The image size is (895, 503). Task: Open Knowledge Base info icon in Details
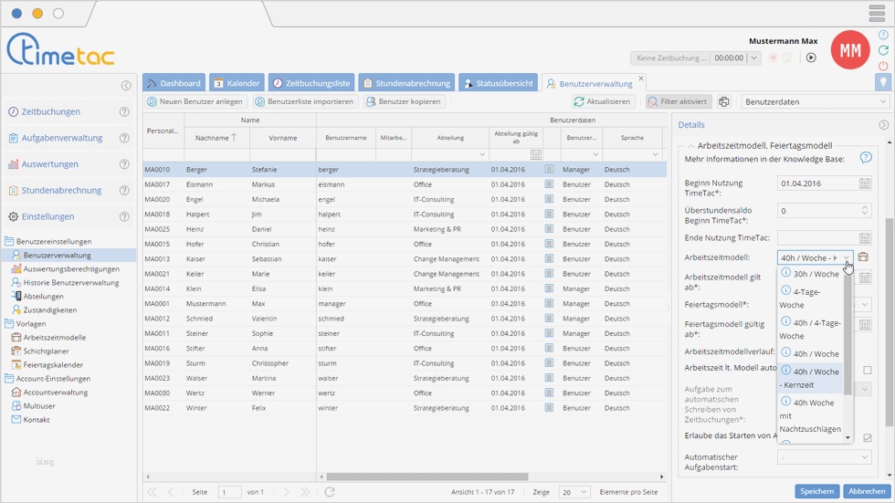pos(866,157)
